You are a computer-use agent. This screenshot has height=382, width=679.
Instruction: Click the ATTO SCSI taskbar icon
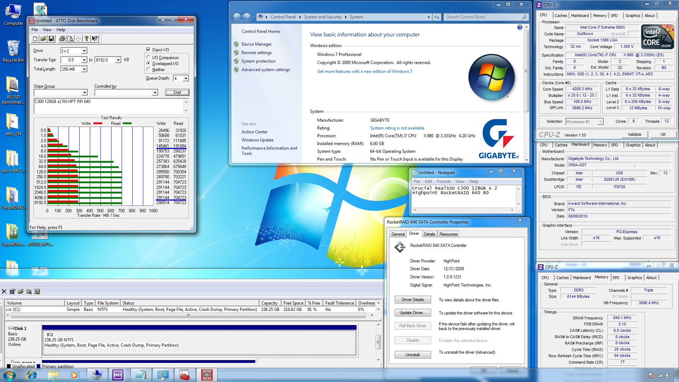[x=207, y=375]
